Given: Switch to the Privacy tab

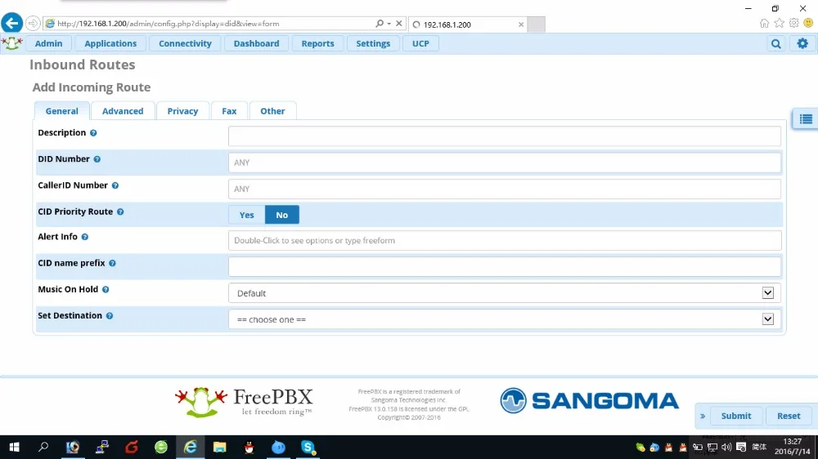Looking at the screenshot, I should [182, 111].
